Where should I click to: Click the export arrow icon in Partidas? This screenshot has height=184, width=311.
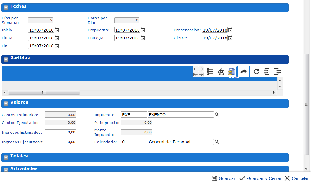tap(277, 72)
